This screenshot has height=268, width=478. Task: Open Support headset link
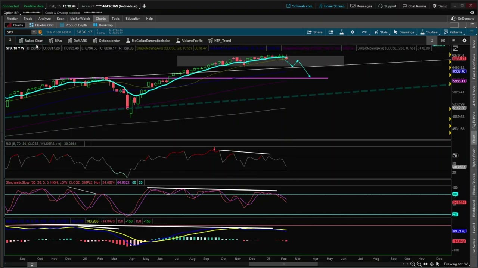pos(387,6)
